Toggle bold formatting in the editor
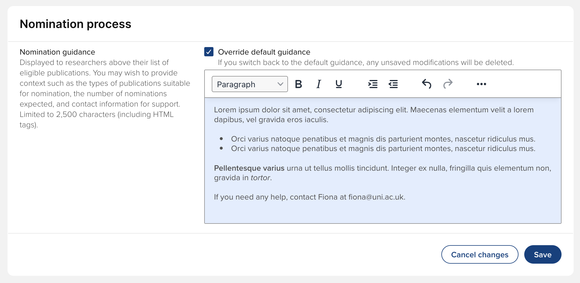Image resolution: width=580 pixels, height=283 pixels. tap(298, 84)
